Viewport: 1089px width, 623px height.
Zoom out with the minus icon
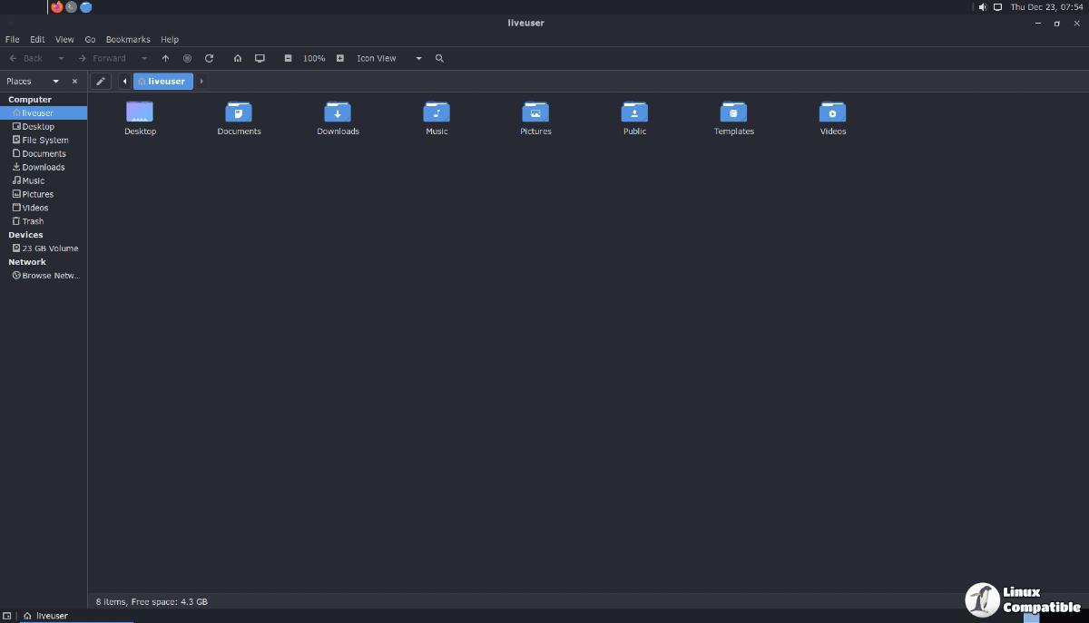pos(288,58)
